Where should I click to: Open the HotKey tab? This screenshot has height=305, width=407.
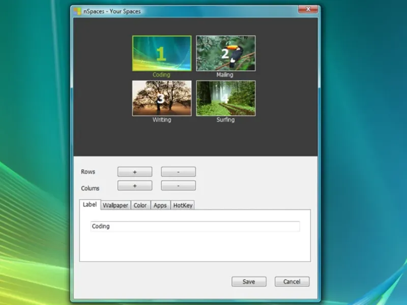[x=183, y=205]
